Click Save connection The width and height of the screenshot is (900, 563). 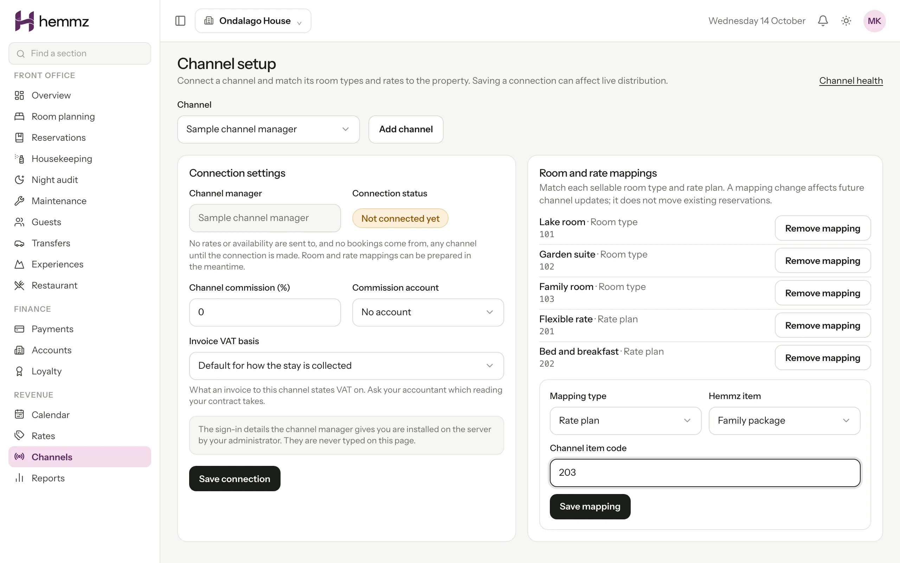click(x=235, y=479)
